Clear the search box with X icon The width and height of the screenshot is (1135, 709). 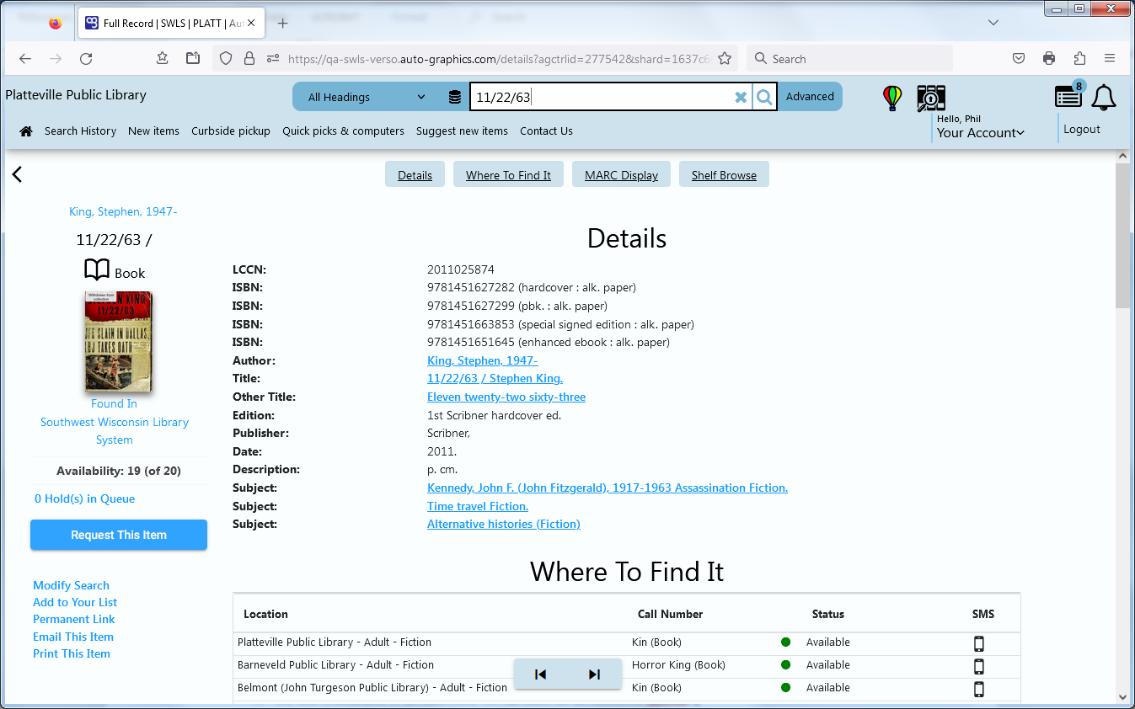pos(741,97)
